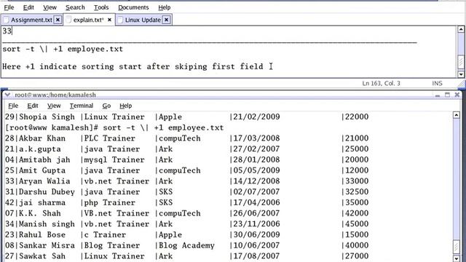The image size is (466, 262).
Task: Open the terminal's Help menu
Action: click(126, 106)
